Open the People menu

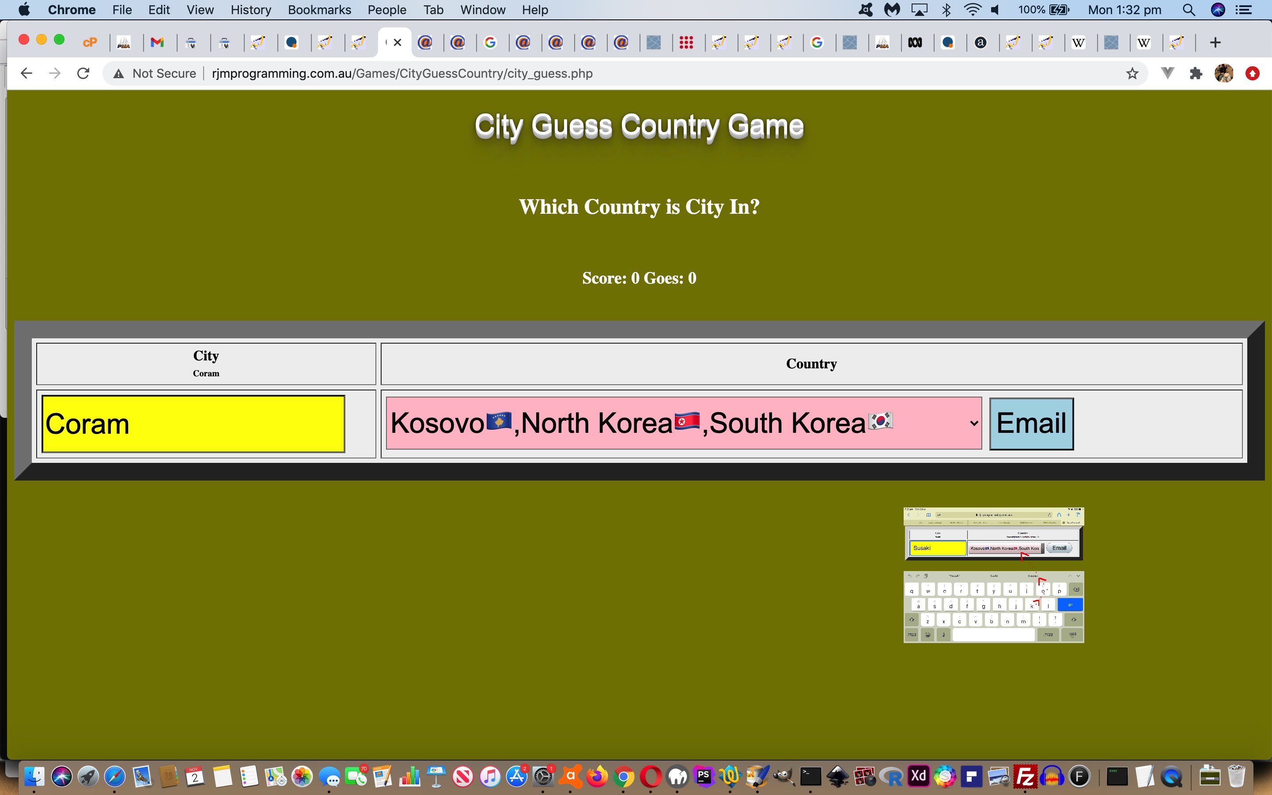[387, 10]
